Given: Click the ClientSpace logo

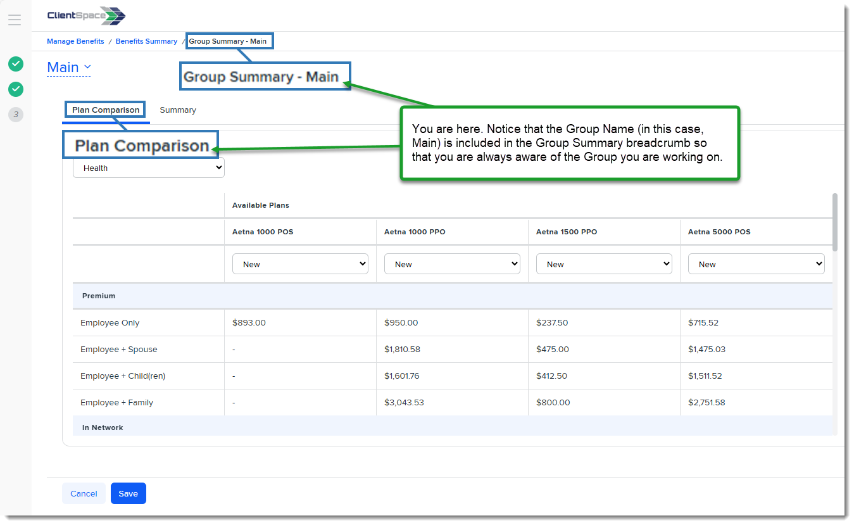Looking at the screenshot, I should (x=86, y=16).
